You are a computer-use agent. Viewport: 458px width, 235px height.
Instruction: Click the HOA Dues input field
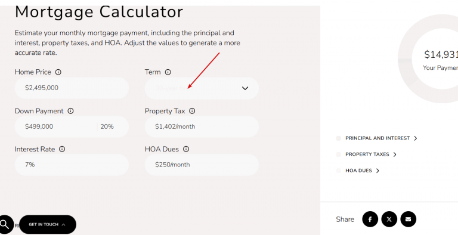[202, 165]
